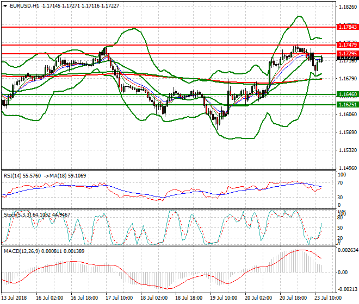Click the 1.17295 red price label
359x304 pixels.
(x=348, y=54)
